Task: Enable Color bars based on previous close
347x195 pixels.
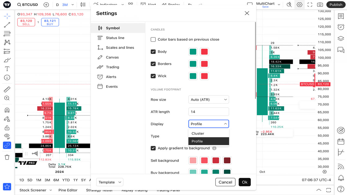Action: (153, 40)
